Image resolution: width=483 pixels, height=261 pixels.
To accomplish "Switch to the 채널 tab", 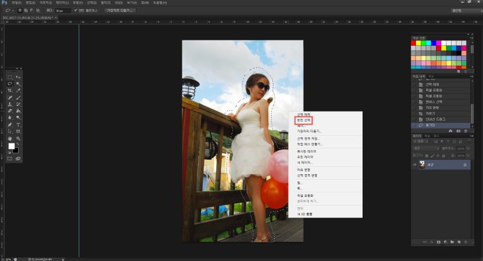I will (x=427, y=136).
